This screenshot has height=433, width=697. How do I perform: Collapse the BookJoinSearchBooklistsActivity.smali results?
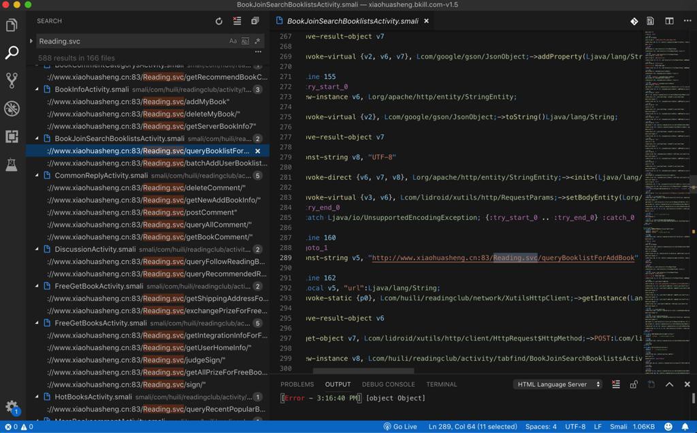(x=37, y=139)
